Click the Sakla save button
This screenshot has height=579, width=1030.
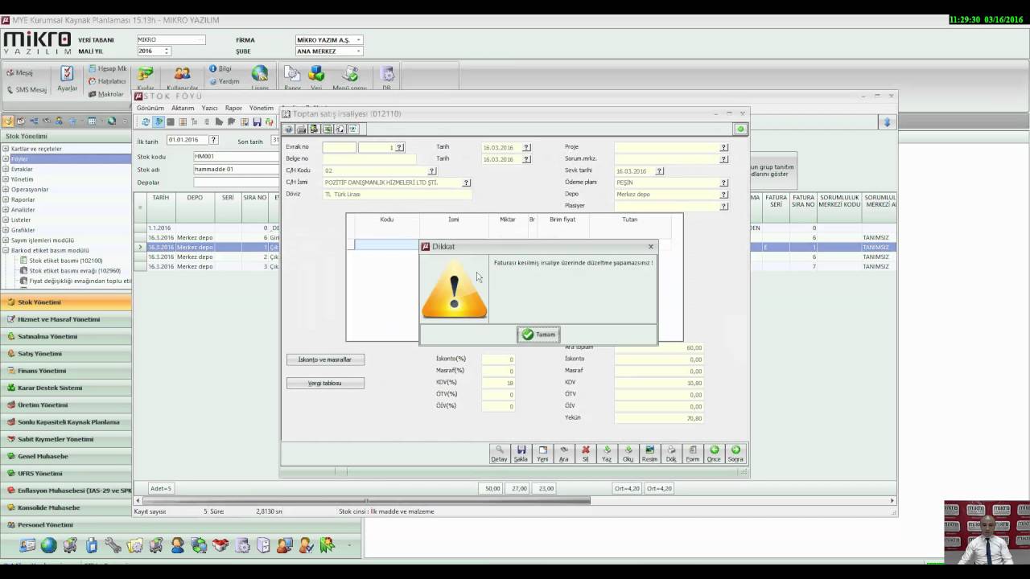point(521,454)
